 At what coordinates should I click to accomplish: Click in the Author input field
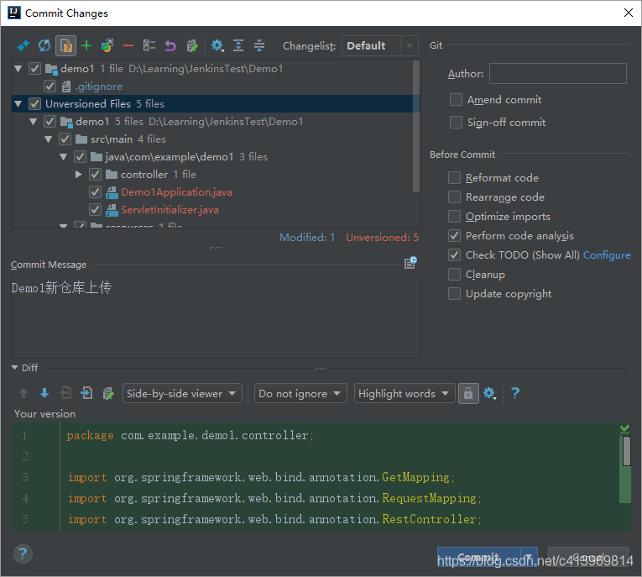[x=557, y=73]
